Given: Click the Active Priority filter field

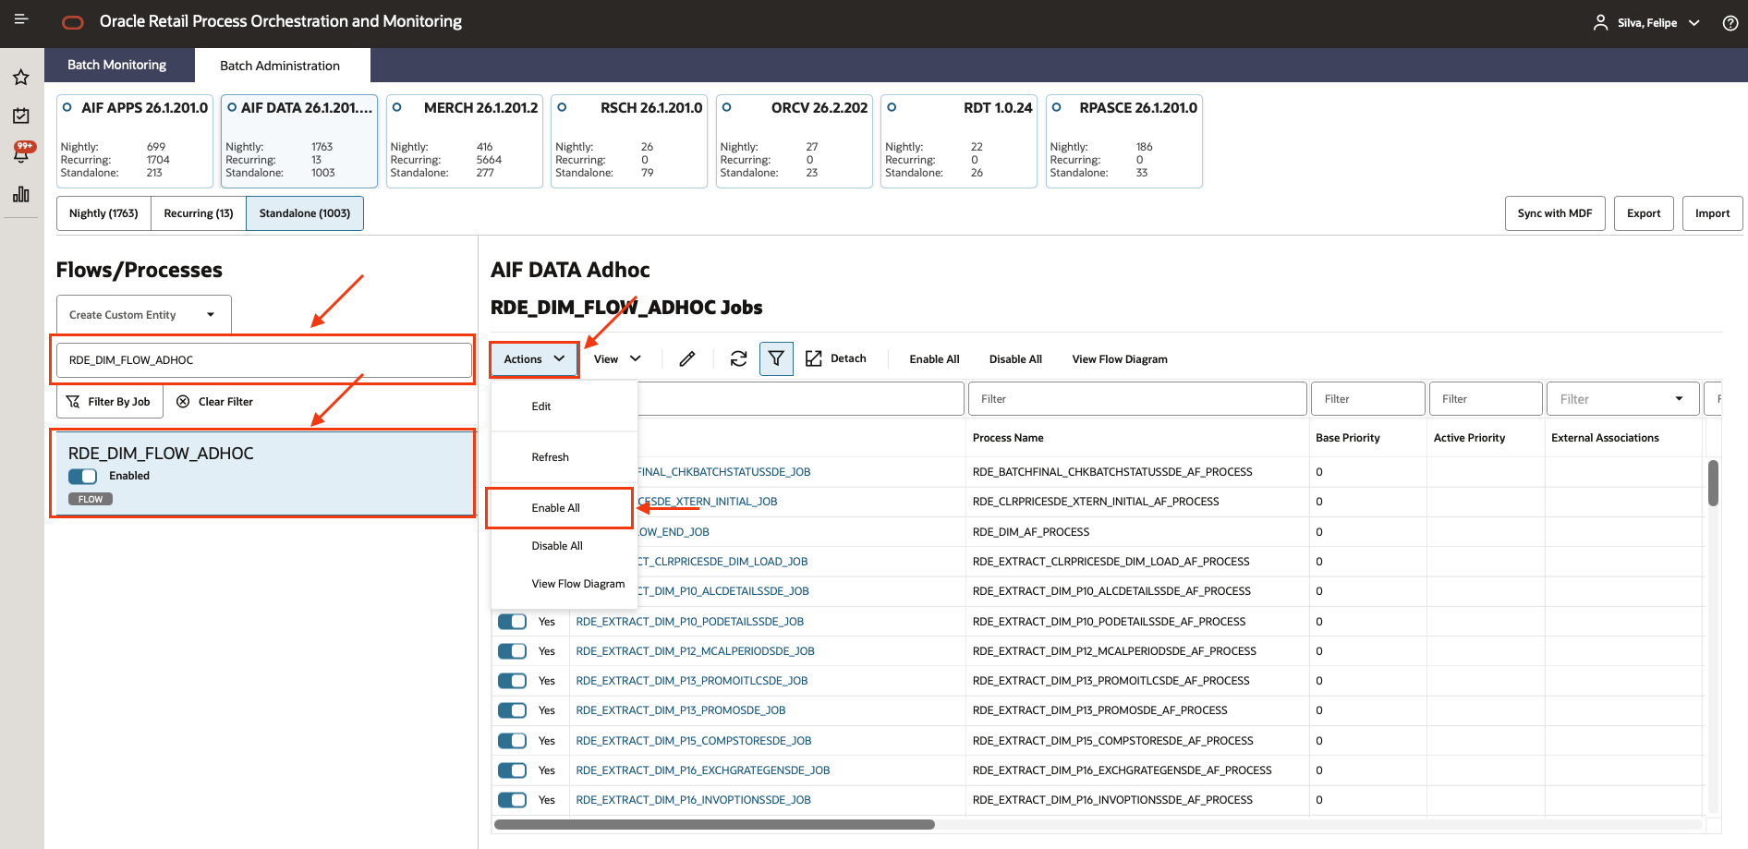Looking at the screenshot, I should click(1486, 399).
